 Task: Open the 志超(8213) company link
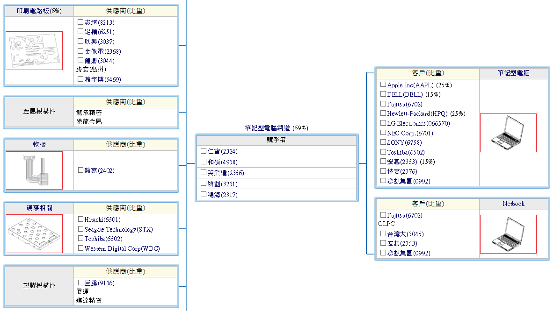tap(99, 22)
